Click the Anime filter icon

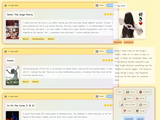[x=125, y=111]
